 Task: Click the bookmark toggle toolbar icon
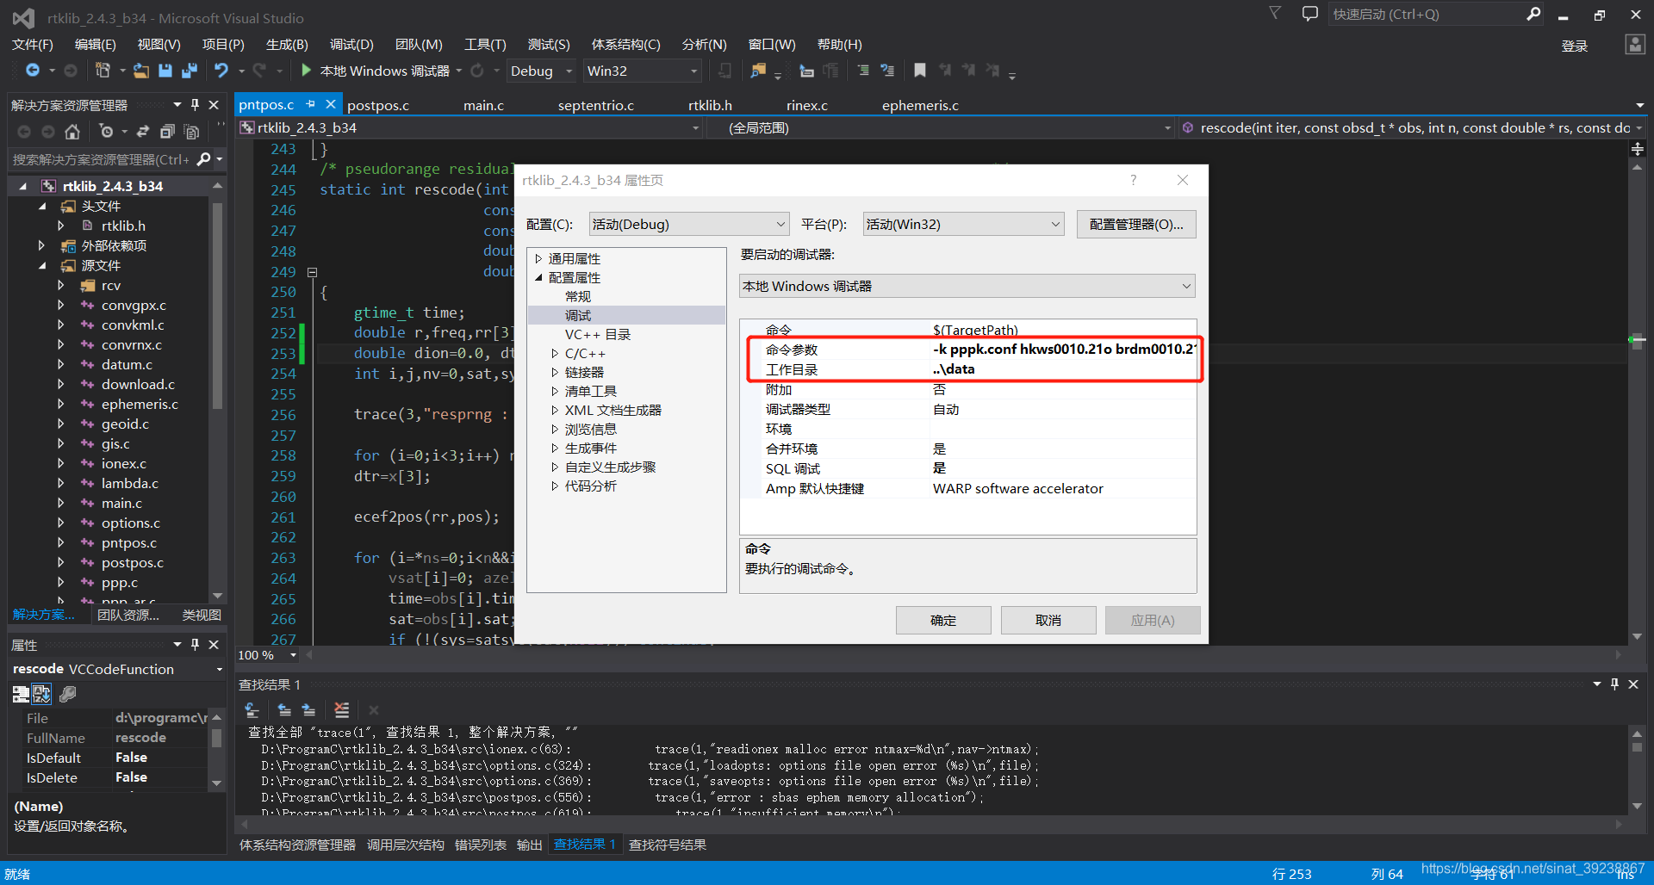tap(920, 71)
